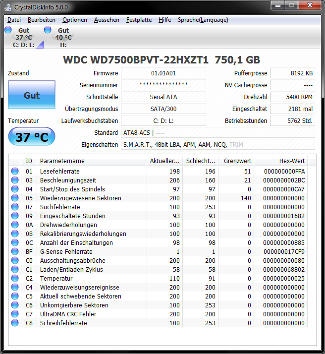Click the Schlecht... column header
This screenshot has width=325, height=354.
coord(201,161)
